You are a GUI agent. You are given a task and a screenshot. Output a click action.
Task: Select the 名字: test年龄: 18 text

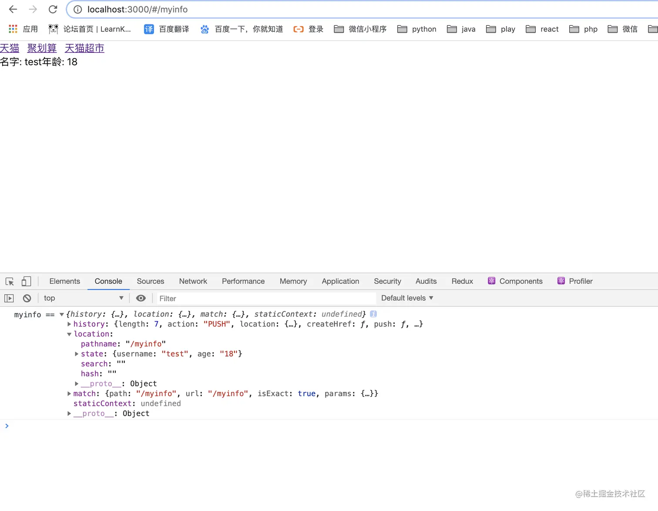39,62
